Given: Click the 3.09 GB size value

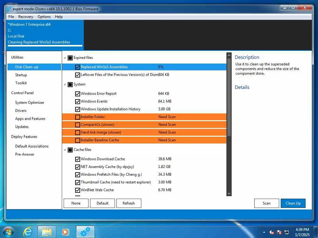Looking at the screenshot, I should pos(164,109).
